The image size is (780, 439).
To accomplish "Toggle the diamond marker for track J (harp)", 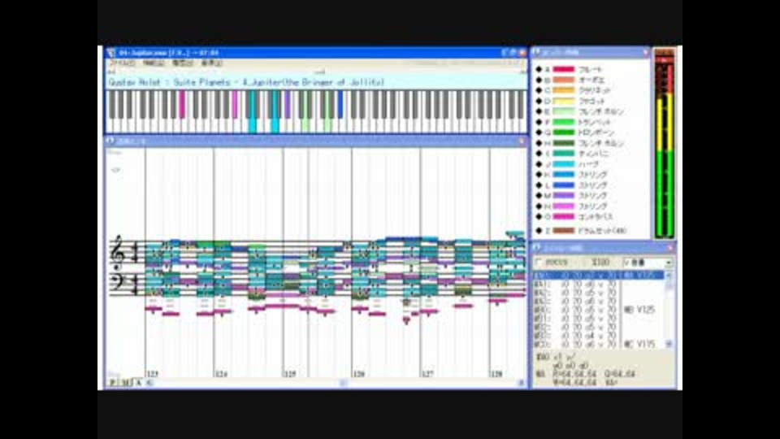I will coord(539,163).
